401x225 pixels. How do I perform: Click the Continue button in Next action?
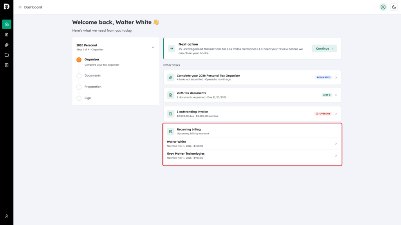[324, 48]
